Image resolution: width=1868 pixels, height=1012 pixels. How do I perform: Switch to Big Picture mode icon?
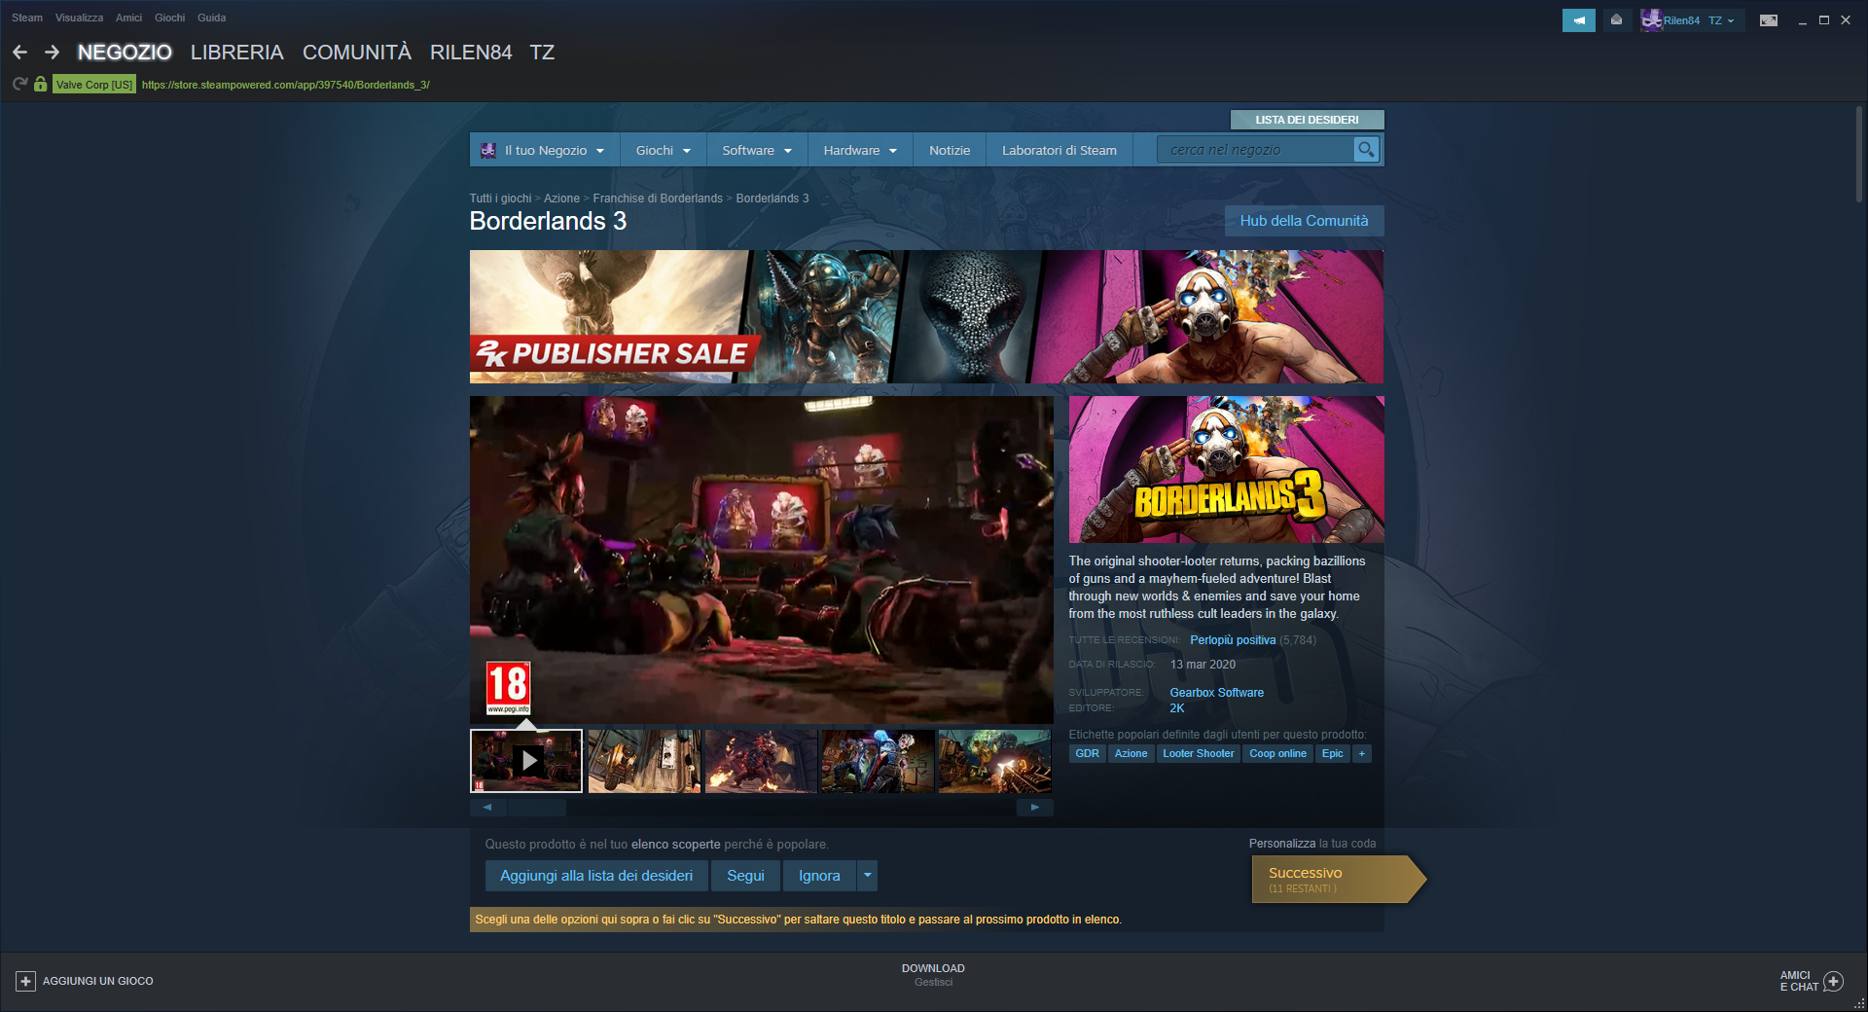(x=1769, y=20)
